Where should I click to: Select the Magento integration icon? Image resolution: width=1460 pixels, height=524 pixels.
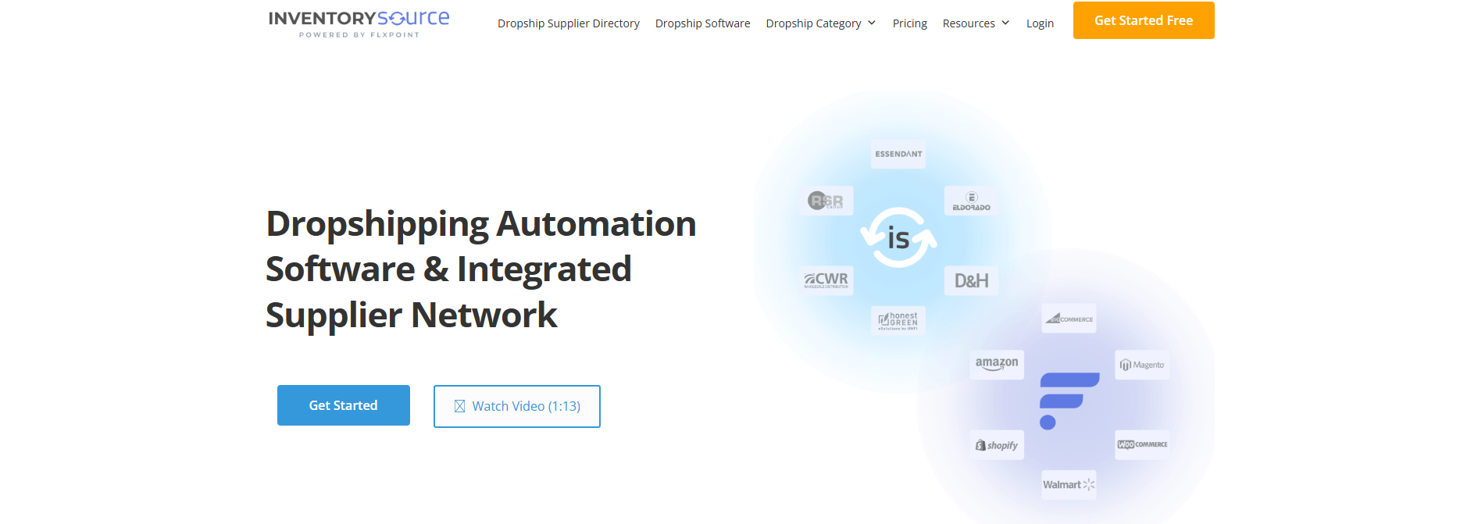1141,365
